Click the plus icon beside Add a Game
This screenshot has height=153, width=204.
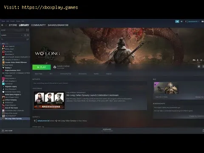(3, 131)
